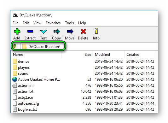Click created date 2019-06-24 14:44
Viewport: 168px width, 123px height.
click(140, 103)
